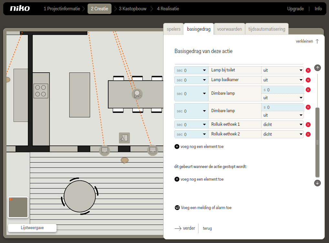The width and height of the screenshot is (329, 243).
Task: Select step 2 Creatie
Action: tap(100, 9)
